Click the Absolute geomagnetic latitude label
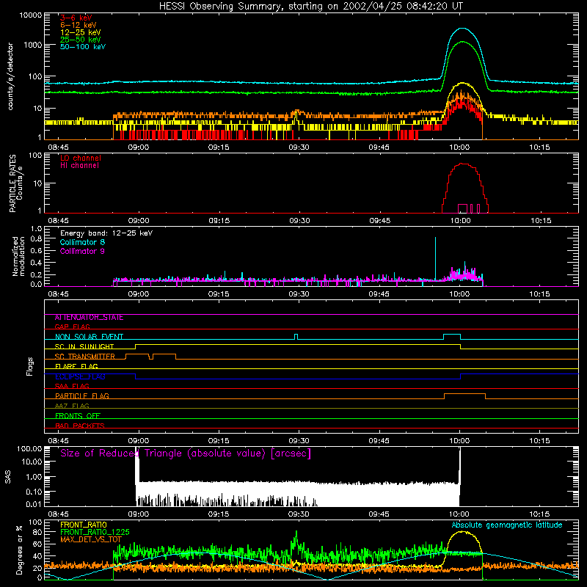Viewport: 587px width, 587px height. pyautogui.click(x=507, y=525)
